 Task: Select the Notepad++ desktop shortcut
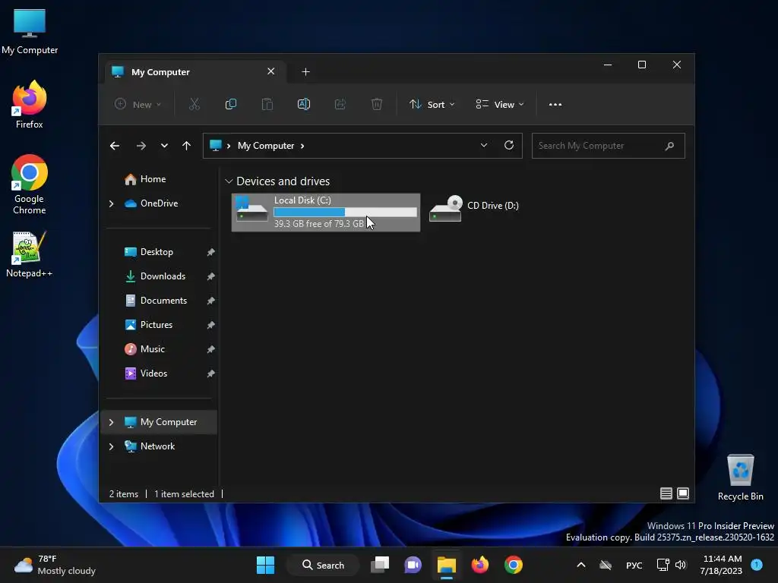click(30, 254)
